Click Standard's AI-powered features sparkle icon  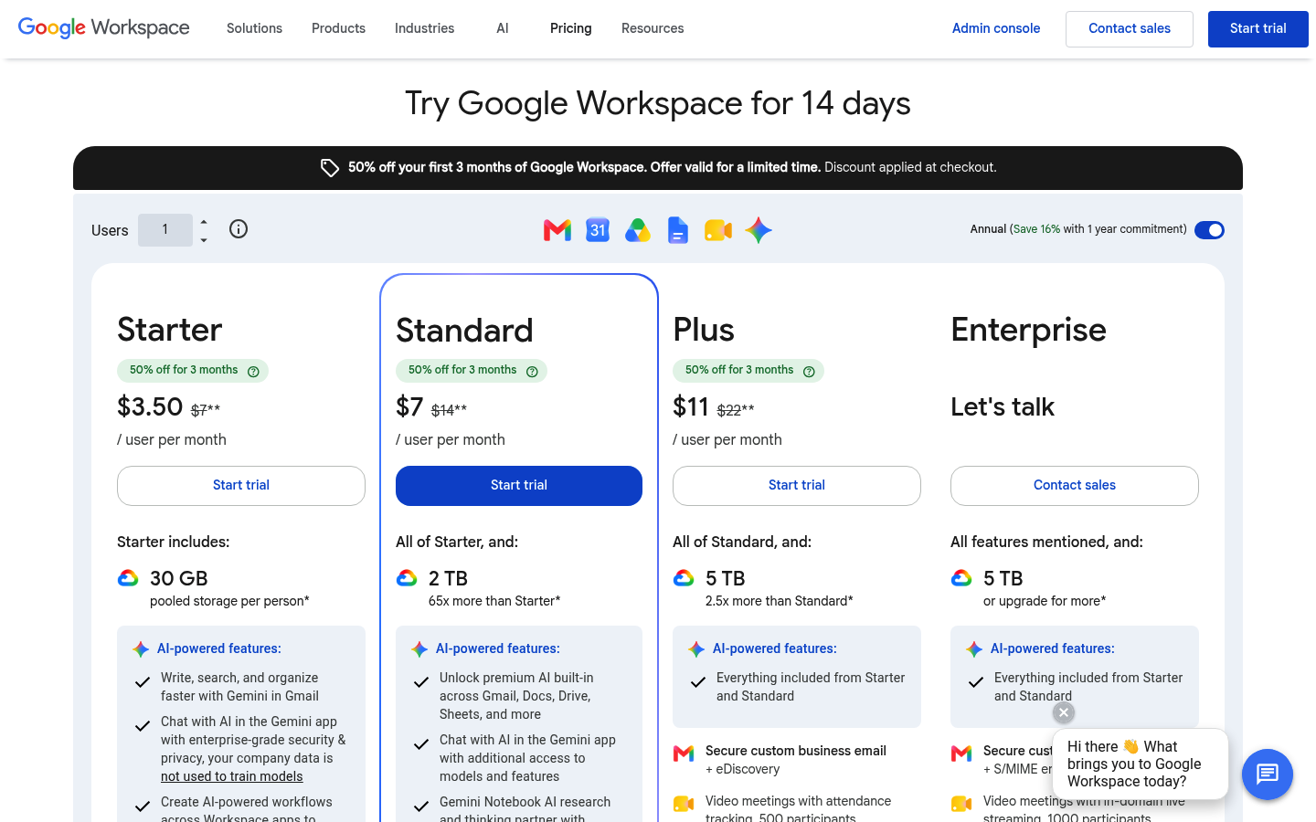[419, 648]
